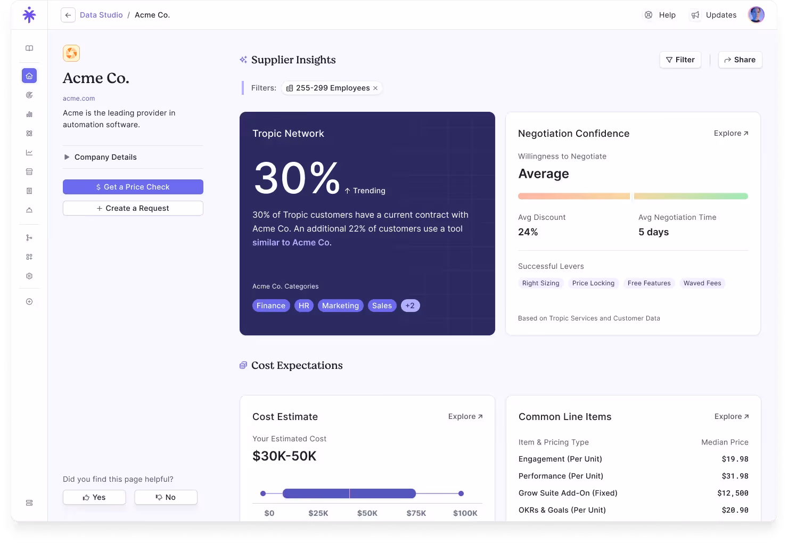The height and width of the screenshot is (543, 788).
Task: Click the Help lifebuoy icon
Action: [x=649, y=15]
